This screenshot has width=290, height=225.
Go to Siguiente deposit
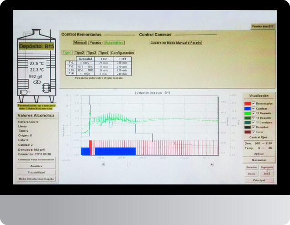[267, 167]
